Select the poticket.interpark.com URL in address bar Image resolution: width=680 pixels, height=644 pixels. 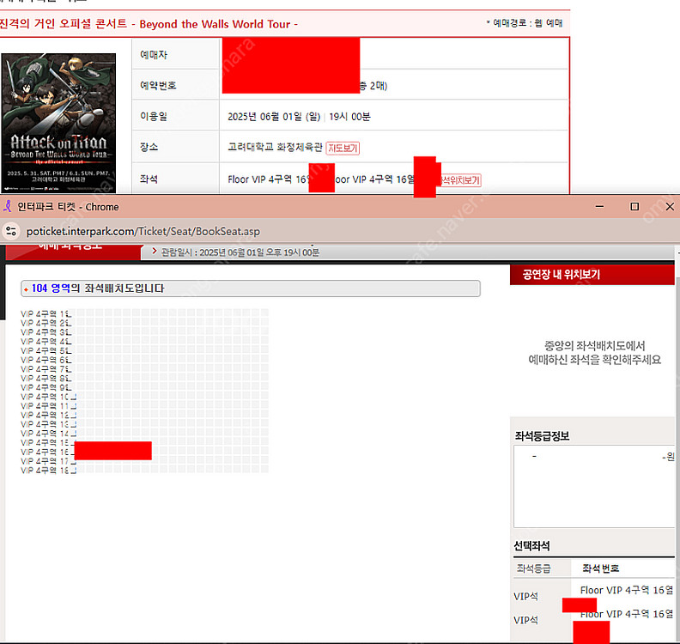point(143,231)
